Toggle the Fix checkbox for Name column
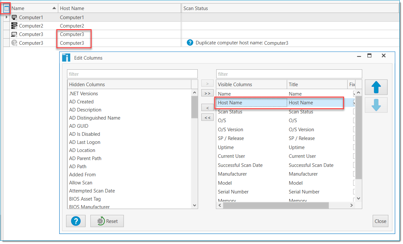 tap(354, 94)
